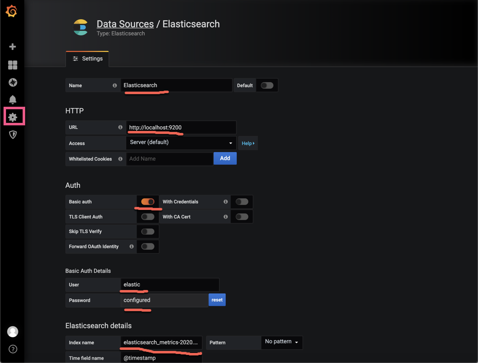Click the Add whitelisted cookie button

225,158
